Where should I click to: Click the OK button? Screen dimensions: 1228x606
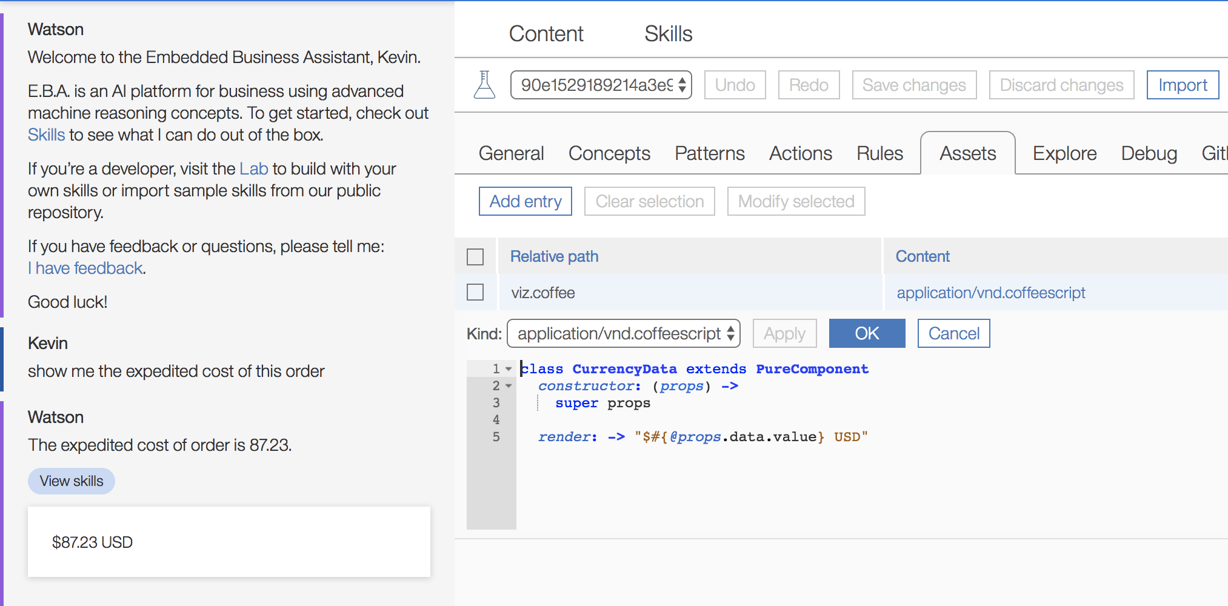point(867,333)
